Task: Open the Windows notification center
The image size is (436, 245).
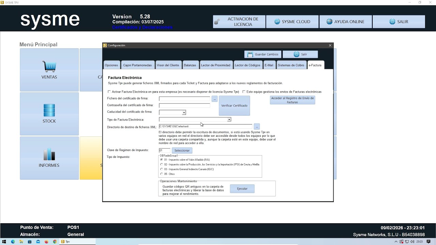Action: coord(429,242)
